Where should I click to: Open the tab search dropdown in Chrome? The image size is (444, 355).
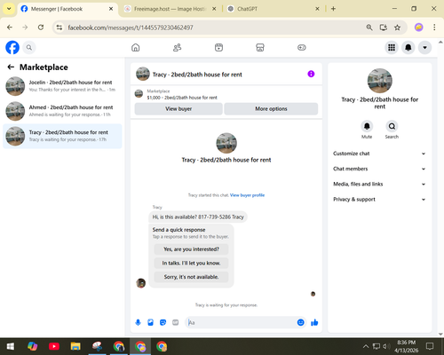coord(9,9)
